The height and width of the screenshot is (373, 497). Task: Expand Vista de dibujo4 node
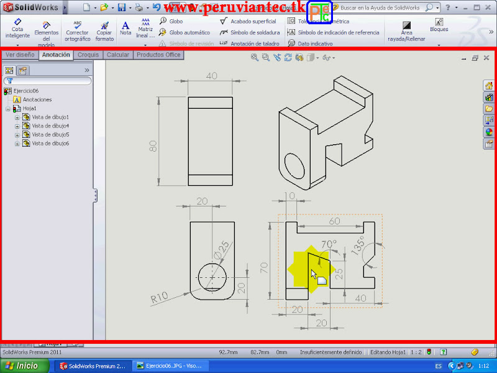pyautogui.click(x=17, y=126)
